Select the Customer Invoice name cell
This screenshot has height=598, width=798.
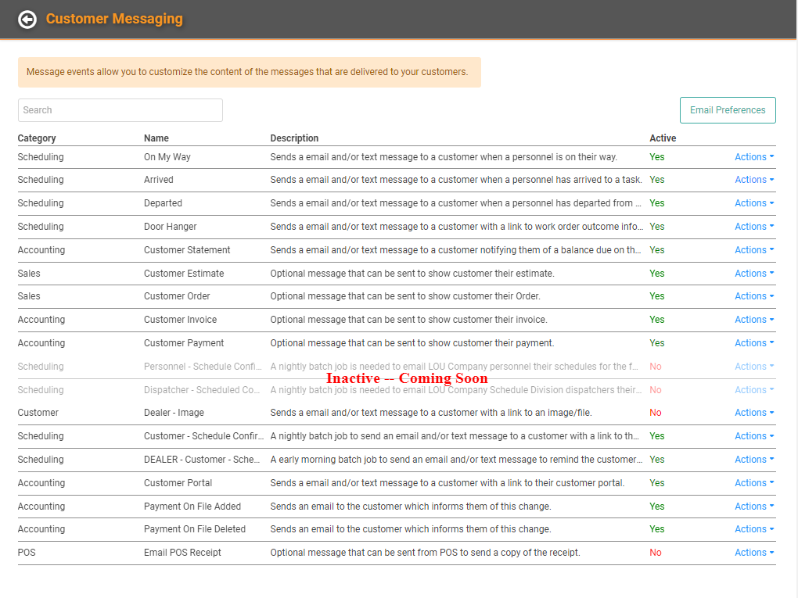click(180, 320)
